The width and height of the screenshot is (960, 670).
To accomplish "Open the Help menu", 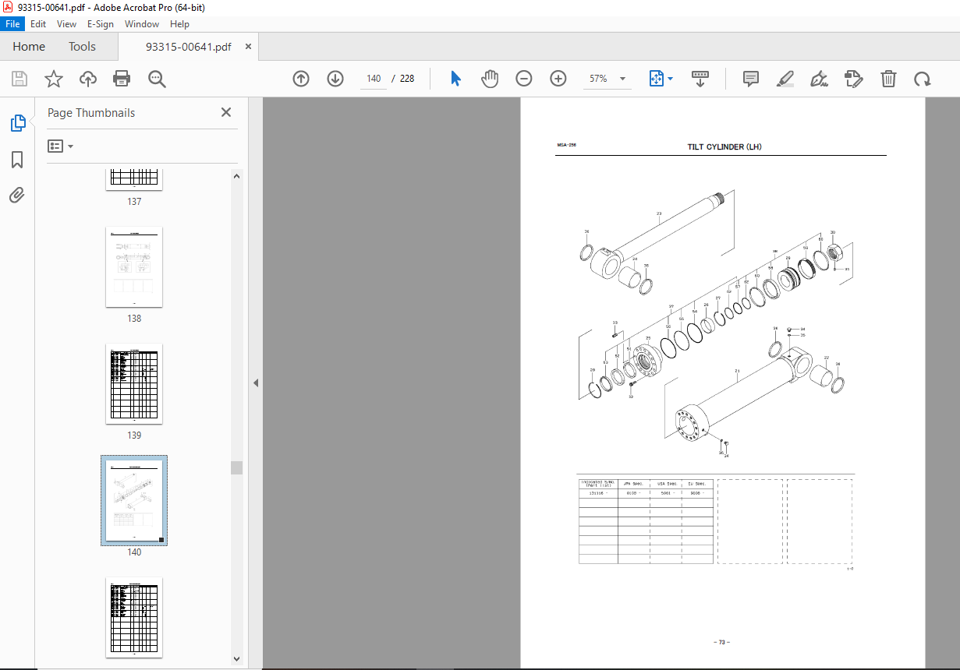I will point(180,24).
